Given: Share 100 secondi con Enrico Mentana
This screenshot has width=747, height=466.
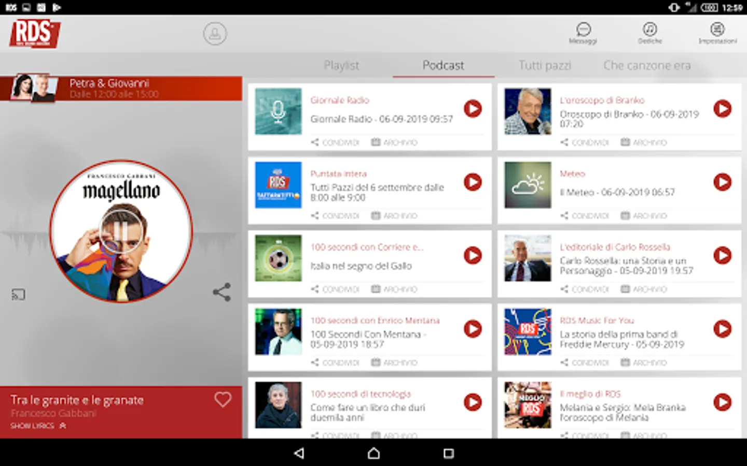Looking at the screenshot, I should [x=335, y=363].
